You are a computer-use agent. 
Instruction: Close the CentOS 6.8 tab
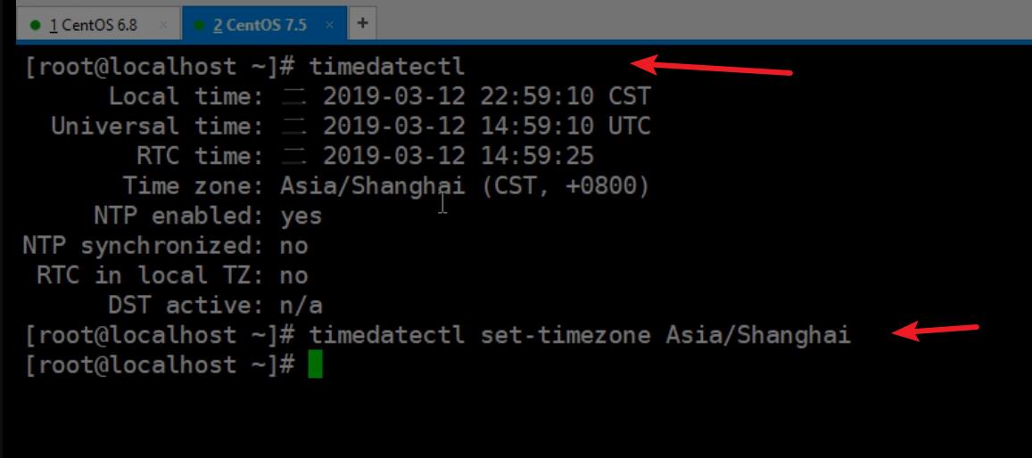click(x=163, y=25)
